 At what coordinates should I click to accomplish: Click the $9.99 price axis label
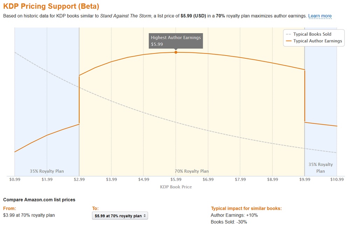(304, 180)
